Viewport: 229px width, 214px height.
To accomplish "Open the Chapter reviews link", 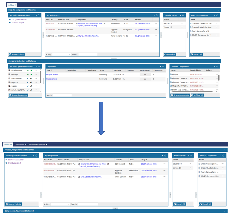I will point(52,74).
